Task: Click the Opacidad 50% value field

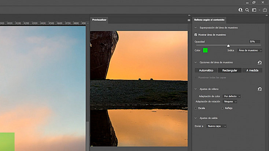Action: (x=255, y=42)
